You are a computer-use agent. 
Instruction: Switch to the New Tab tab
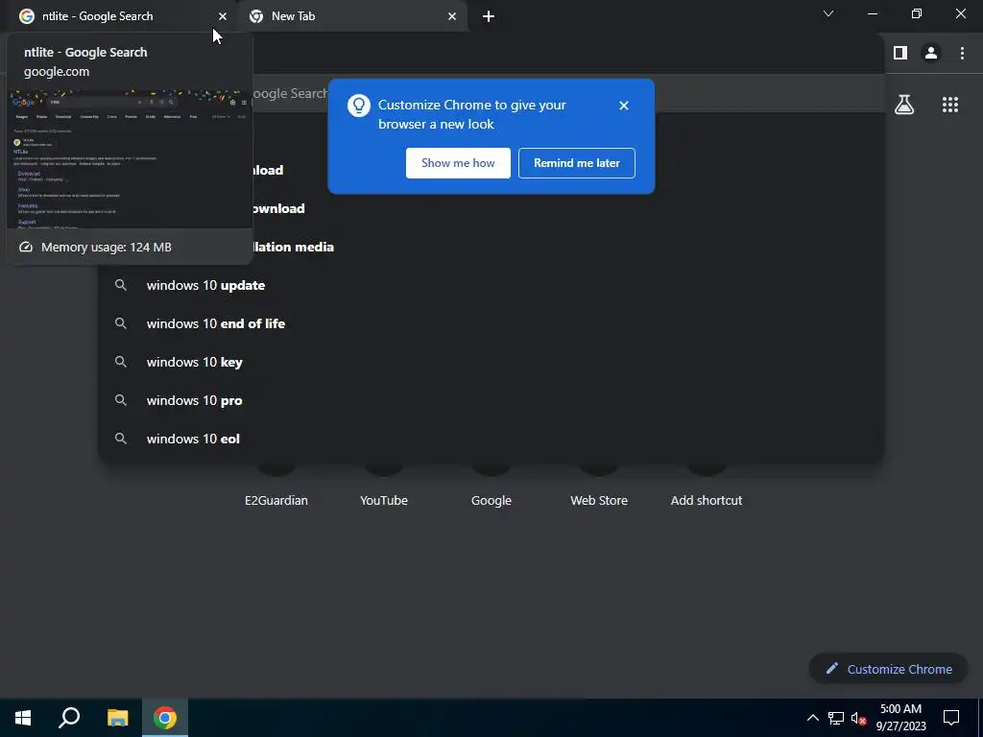tap(351, 16)
